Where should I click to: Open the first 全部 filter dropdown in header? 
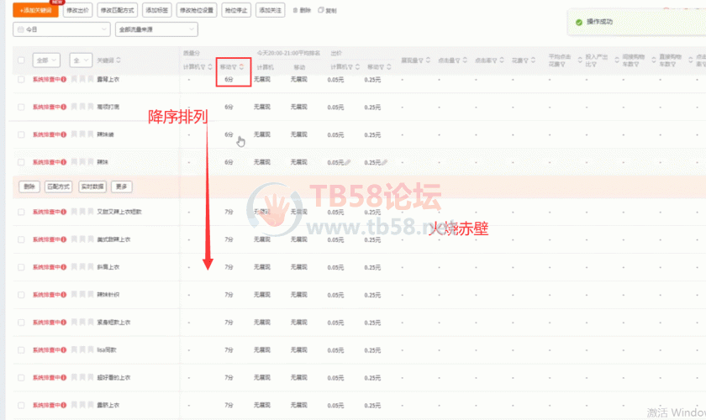point(46,60)
